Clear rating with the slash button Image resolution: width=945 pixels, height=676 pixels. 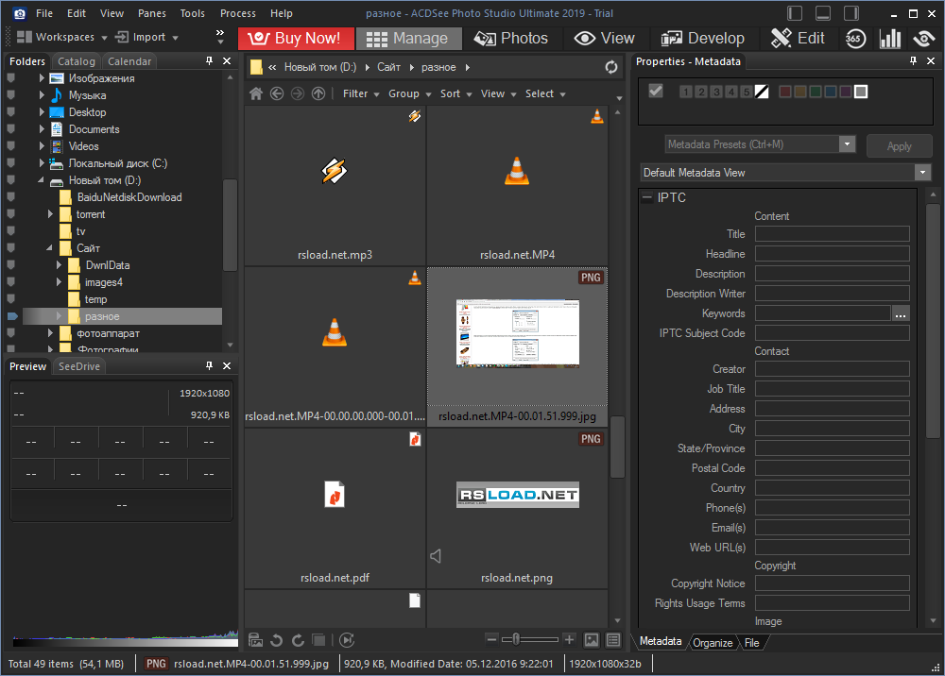click(762, 92)
